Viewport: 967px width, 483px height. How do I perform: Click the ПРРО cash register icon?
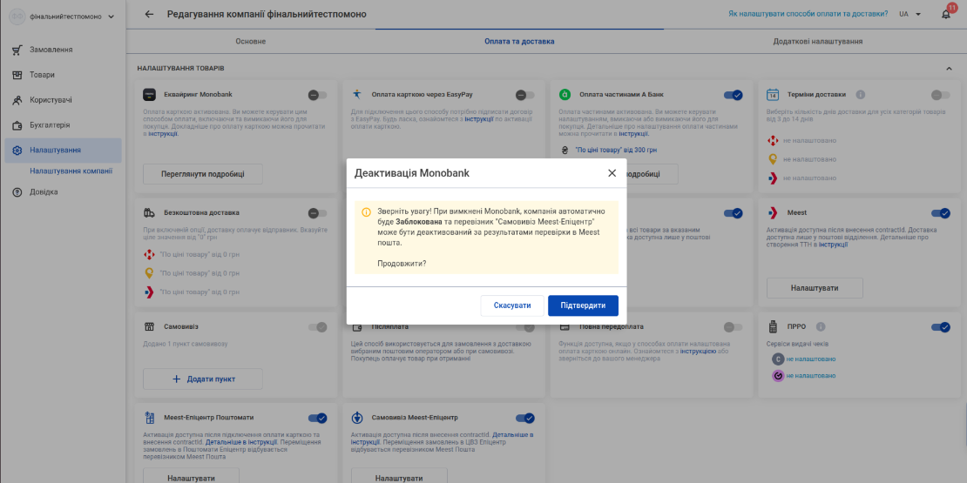(x=772, y=326)
